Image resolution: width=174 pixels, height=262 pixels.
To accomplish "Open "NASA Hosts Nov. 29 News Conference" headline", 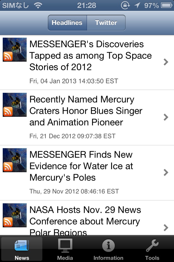I will tap(85, 221).
